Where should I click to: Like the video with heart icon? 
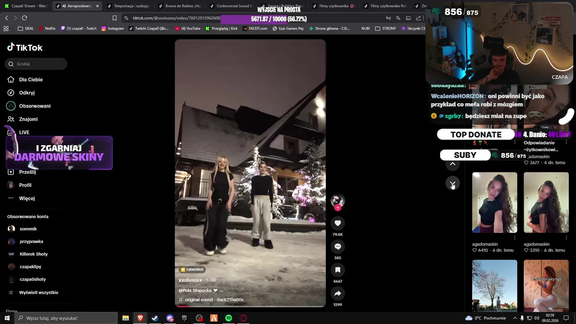337,223
